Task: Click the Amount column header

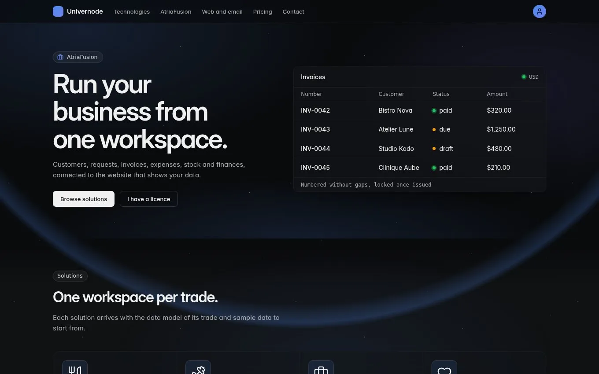Action: [497, 94]
